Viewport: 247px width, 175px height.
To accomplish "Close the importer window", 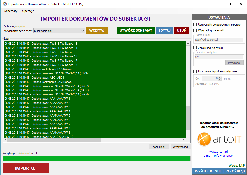I will point(241,4).
